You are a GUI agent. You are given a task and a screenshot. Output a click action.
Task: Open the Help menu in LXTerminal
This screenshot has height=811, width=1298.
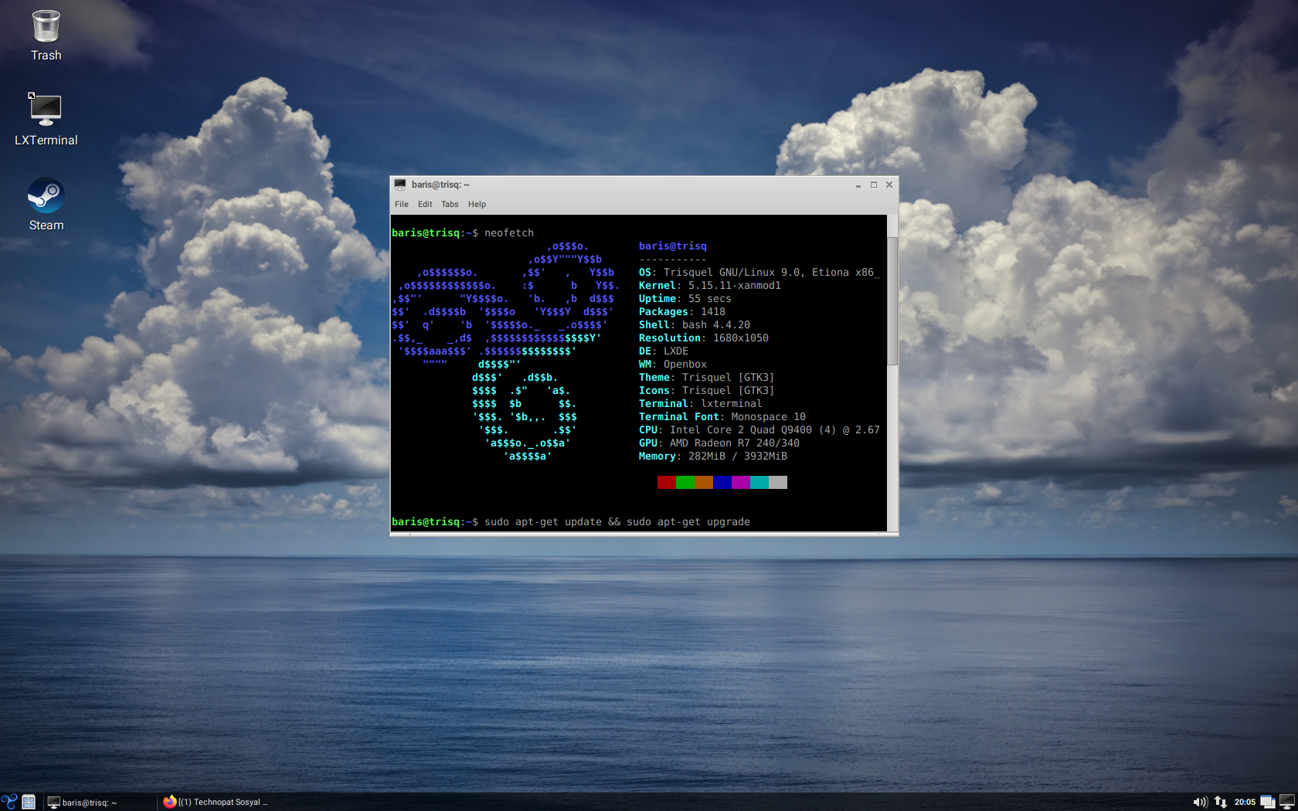coord(477,205)
